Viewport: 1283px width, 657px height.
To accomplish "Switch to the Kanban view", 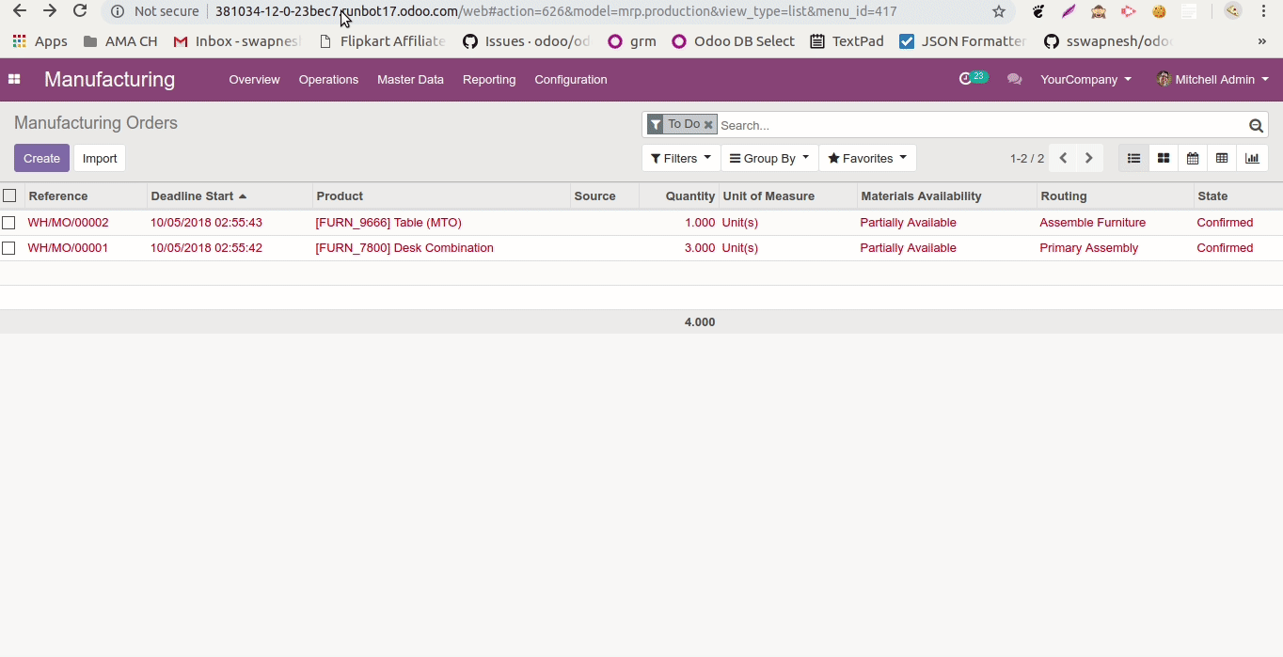I will [x=1163, y=158].
